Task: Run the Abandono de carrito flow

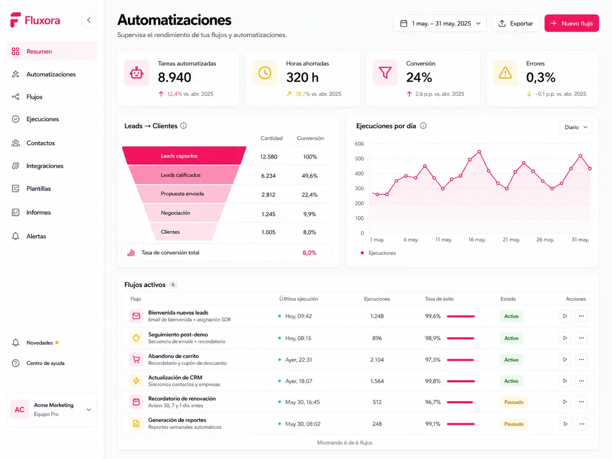Action: click(x=565, y=359)
